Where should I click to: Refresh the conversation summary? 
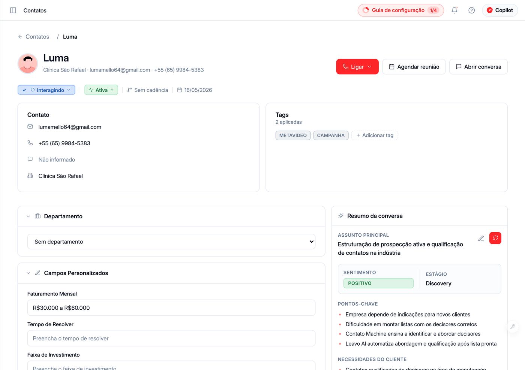(495, 238)
